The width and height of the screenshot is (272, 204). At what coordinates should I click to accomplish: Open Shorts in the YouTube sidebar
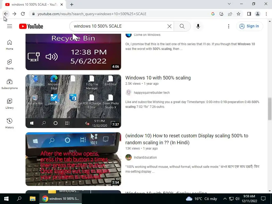coord(10,65)
